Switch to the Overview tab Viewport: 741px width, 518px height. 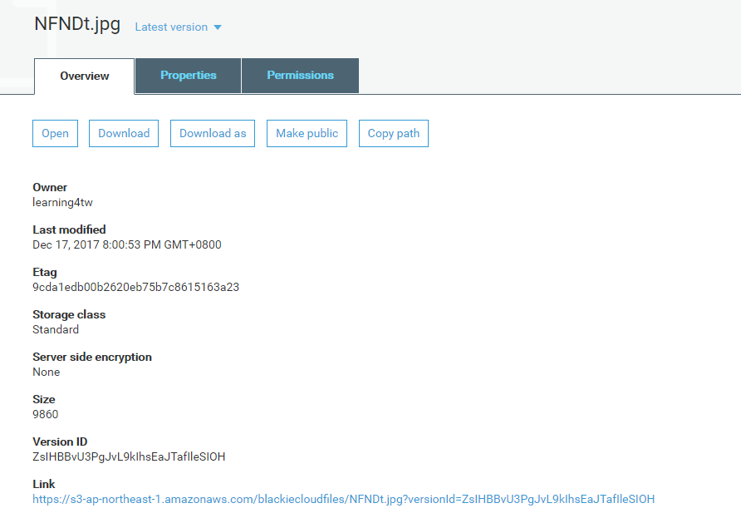[x=84, y=76]
